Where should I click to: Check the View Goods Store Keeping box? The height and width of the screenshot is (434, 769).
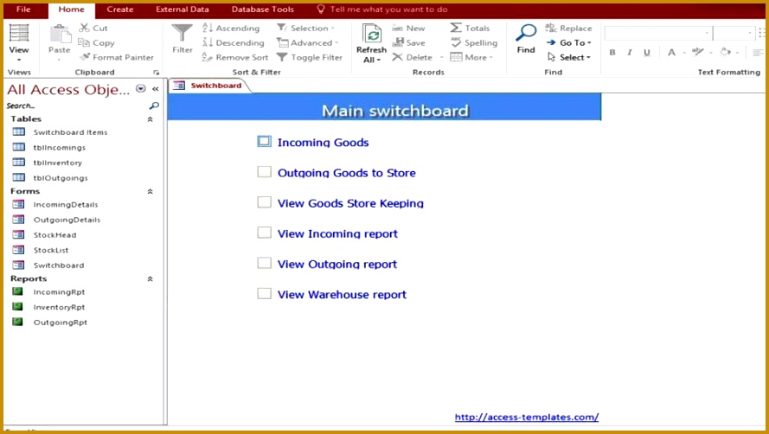(x=265, y=202)
